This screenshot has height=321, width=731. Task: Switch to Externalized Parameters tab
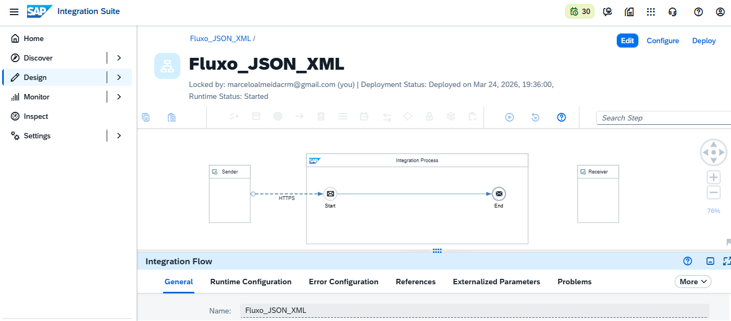497,282
